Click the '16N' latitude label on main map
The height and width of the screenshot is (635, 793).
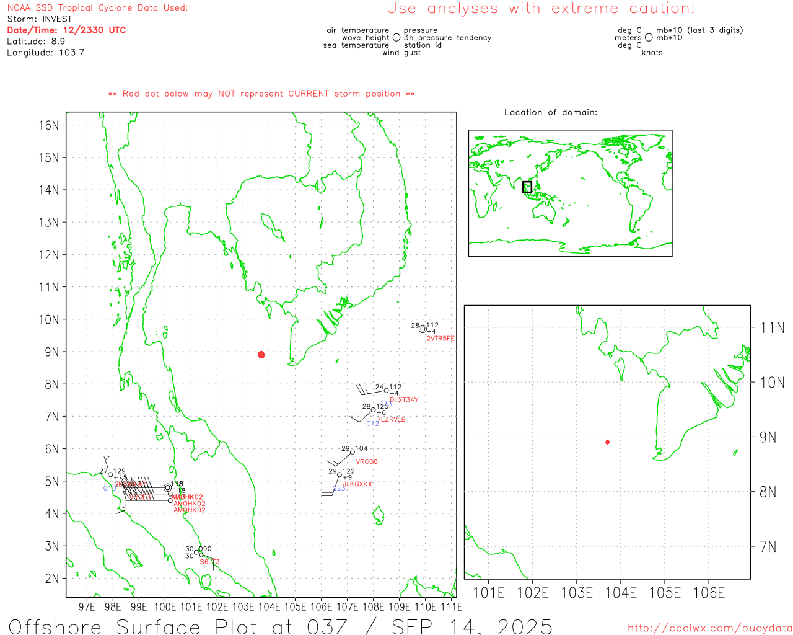point(48,125)
